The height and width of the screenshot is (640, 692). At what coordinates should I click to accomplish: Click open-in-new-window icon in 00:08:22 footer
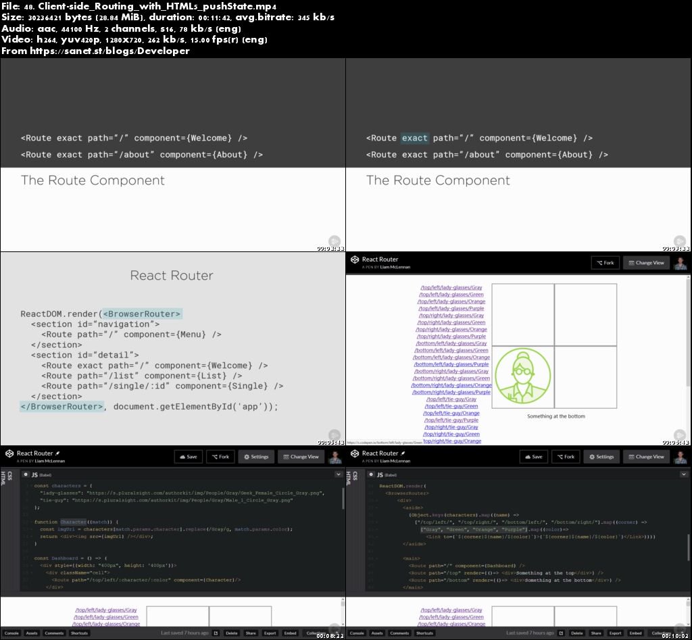[x=216, y=633]
